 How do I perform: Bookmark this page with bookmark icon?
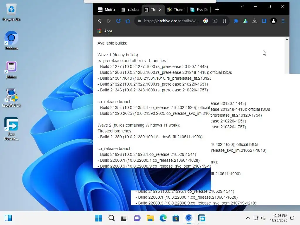point(224,21)
